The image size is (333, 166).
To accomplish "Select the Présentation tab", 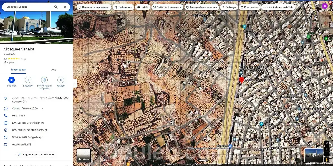I will (x=18, y=70).
